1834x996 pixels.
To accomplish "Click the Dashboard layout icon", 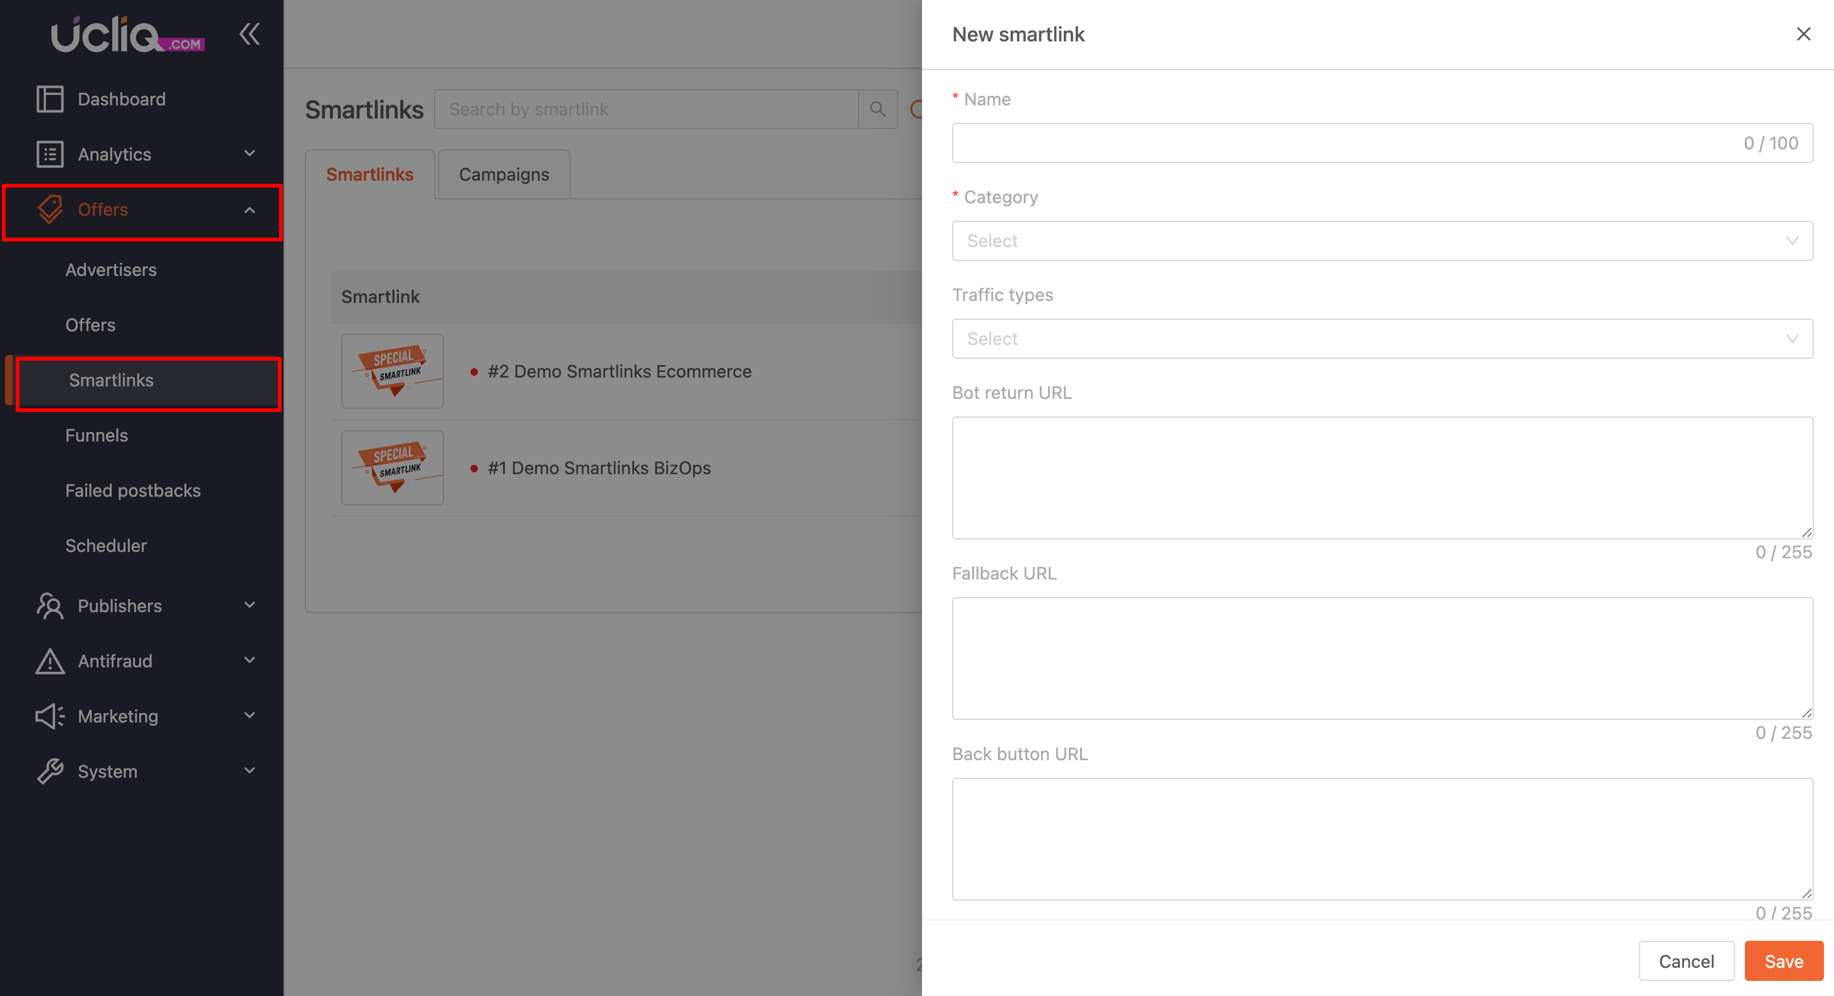I will coord(50,99).
